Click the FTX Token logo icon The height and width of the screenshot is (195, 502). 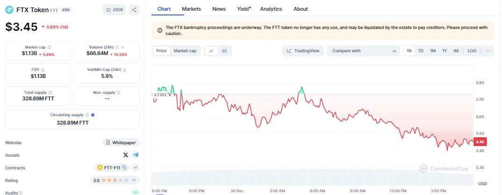coord(9,10)
